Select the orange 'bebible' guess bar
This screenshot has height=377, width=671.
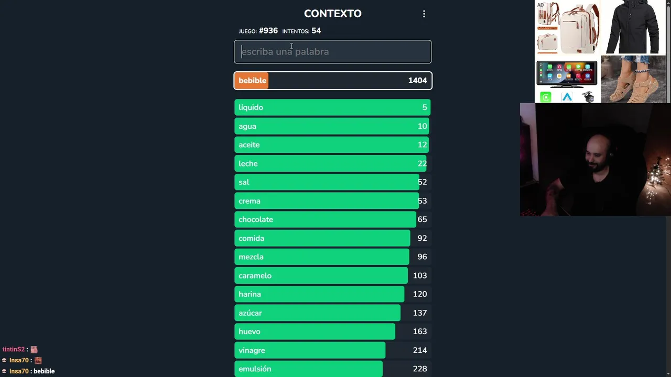click(x=333, y=81)
